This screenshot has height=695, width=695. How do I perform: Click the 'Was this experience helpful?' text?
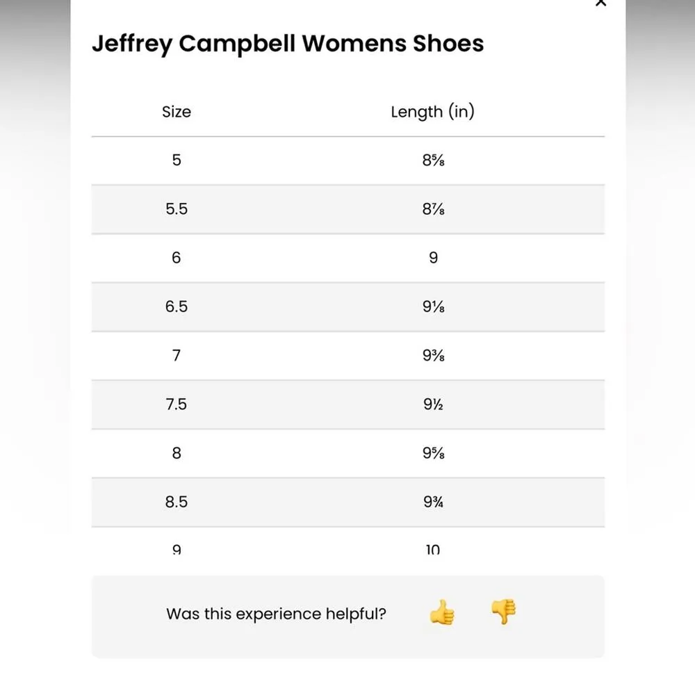pyautogui.click(x=277, y=614)
